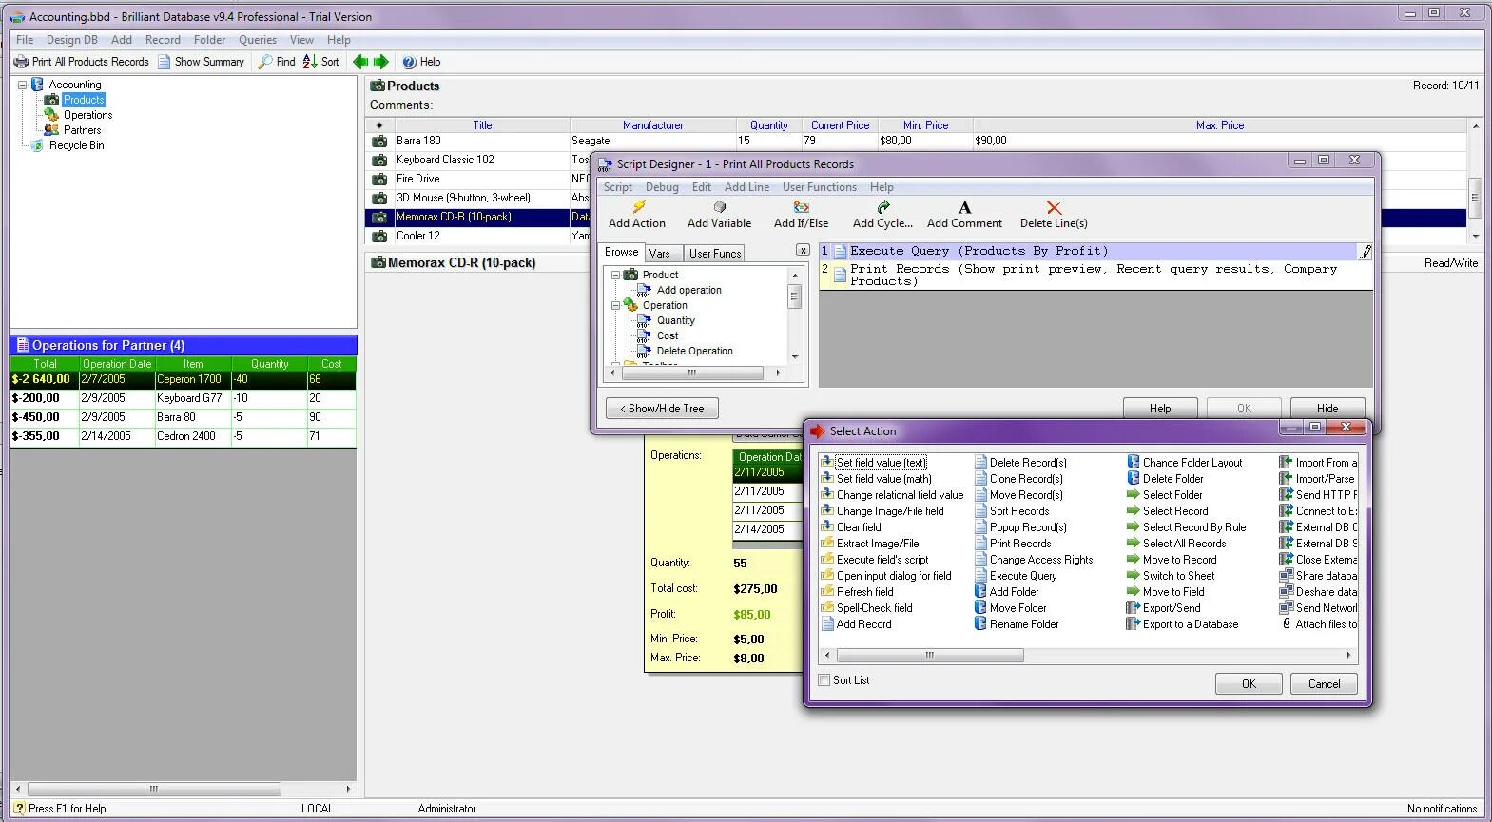Open the Design DB menu
Image resolution: width=1492 pixels, height=822 pixels.
coord(71,40)
